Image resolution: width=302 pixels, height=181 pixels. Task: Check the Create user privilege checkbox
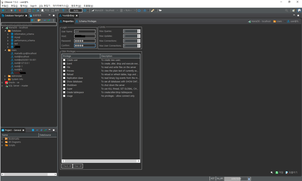[x=64, y=60]
